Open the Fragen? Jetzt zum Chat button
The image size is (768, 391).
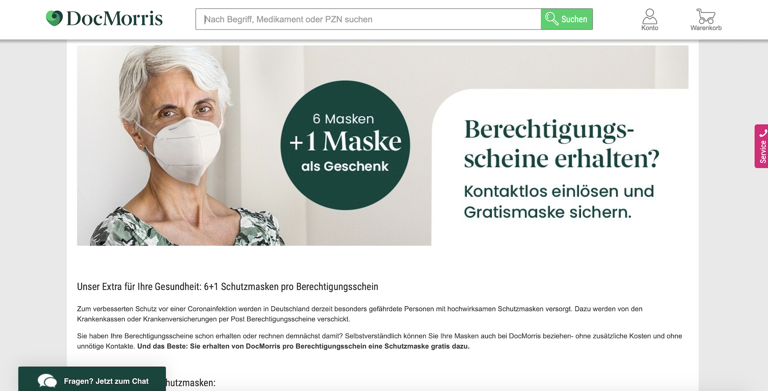pos(92,379)
